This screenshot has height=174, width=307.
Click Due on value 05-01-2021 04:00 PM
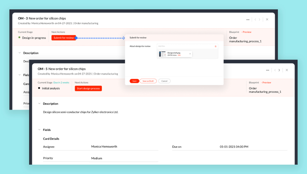pos(234,147)
